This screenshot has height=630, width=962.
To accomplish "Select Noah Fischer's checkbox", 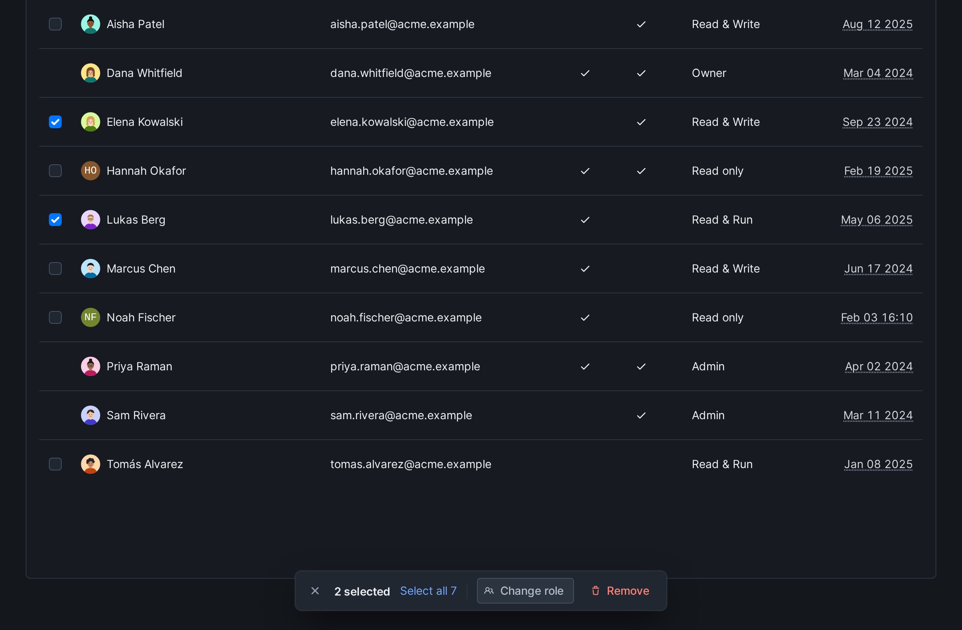I will 55,318.
